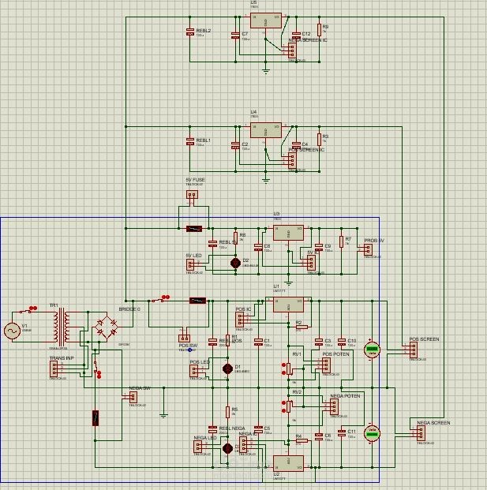Select the POS LED terminal block

(x=194, y=371)
